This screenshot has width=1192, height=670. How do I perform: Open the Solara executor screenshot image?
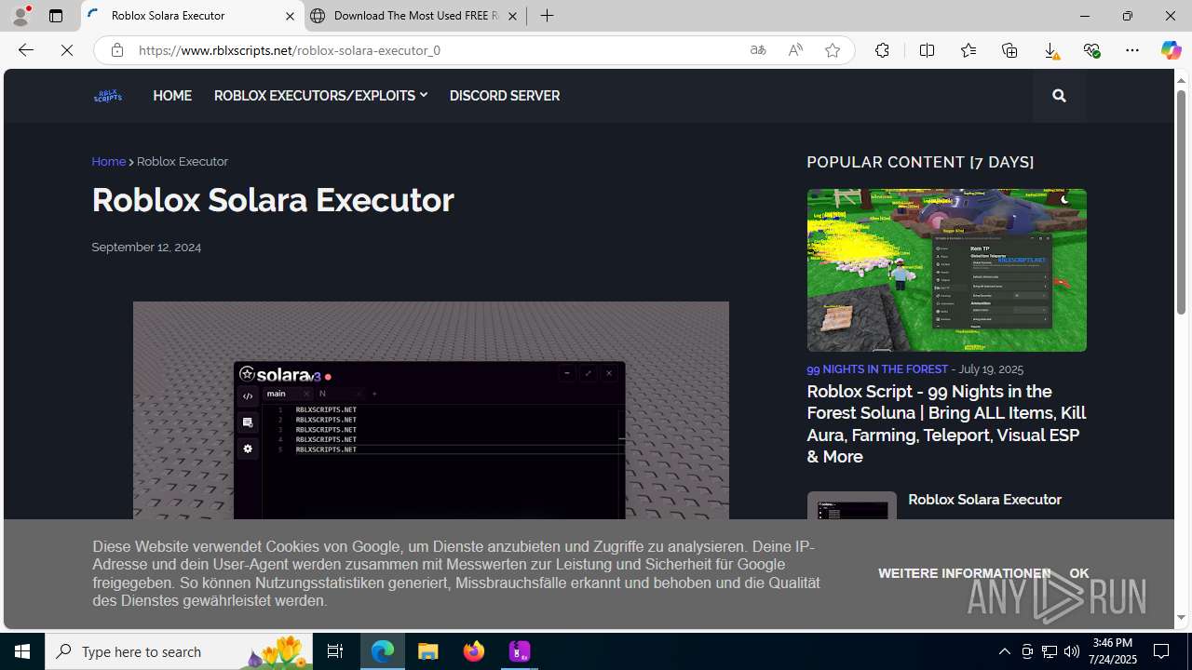430,410
